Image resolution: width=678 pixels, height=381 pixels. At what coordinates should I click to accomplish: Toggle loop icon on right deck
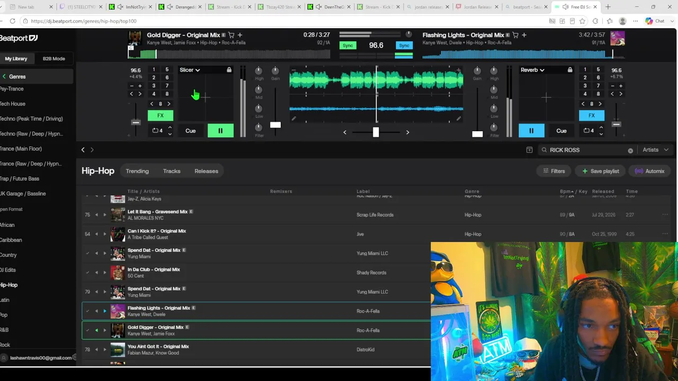[586, 131]
